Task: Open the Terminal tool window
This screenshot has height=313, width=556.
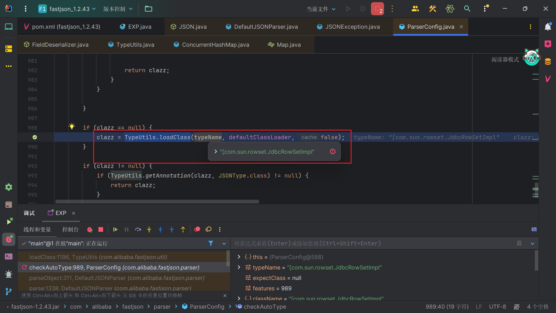Action: 9,256
